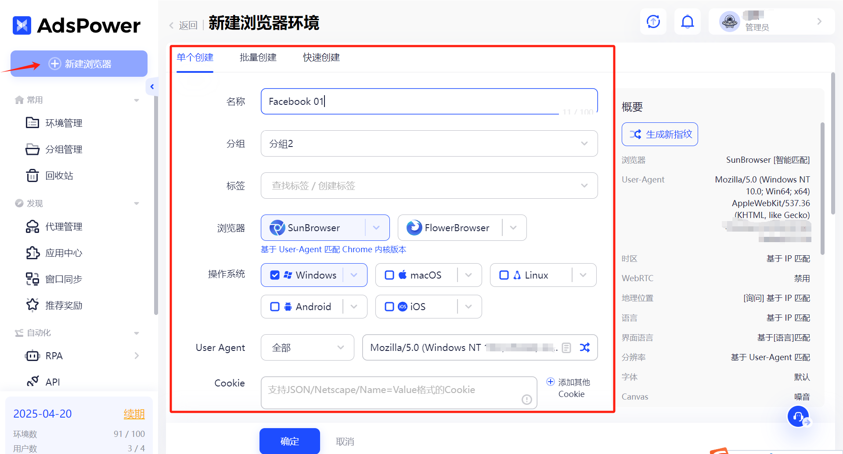Click the 新建浏览器 button
Viewport: 843px width, 454px height.
click(79, 64)
